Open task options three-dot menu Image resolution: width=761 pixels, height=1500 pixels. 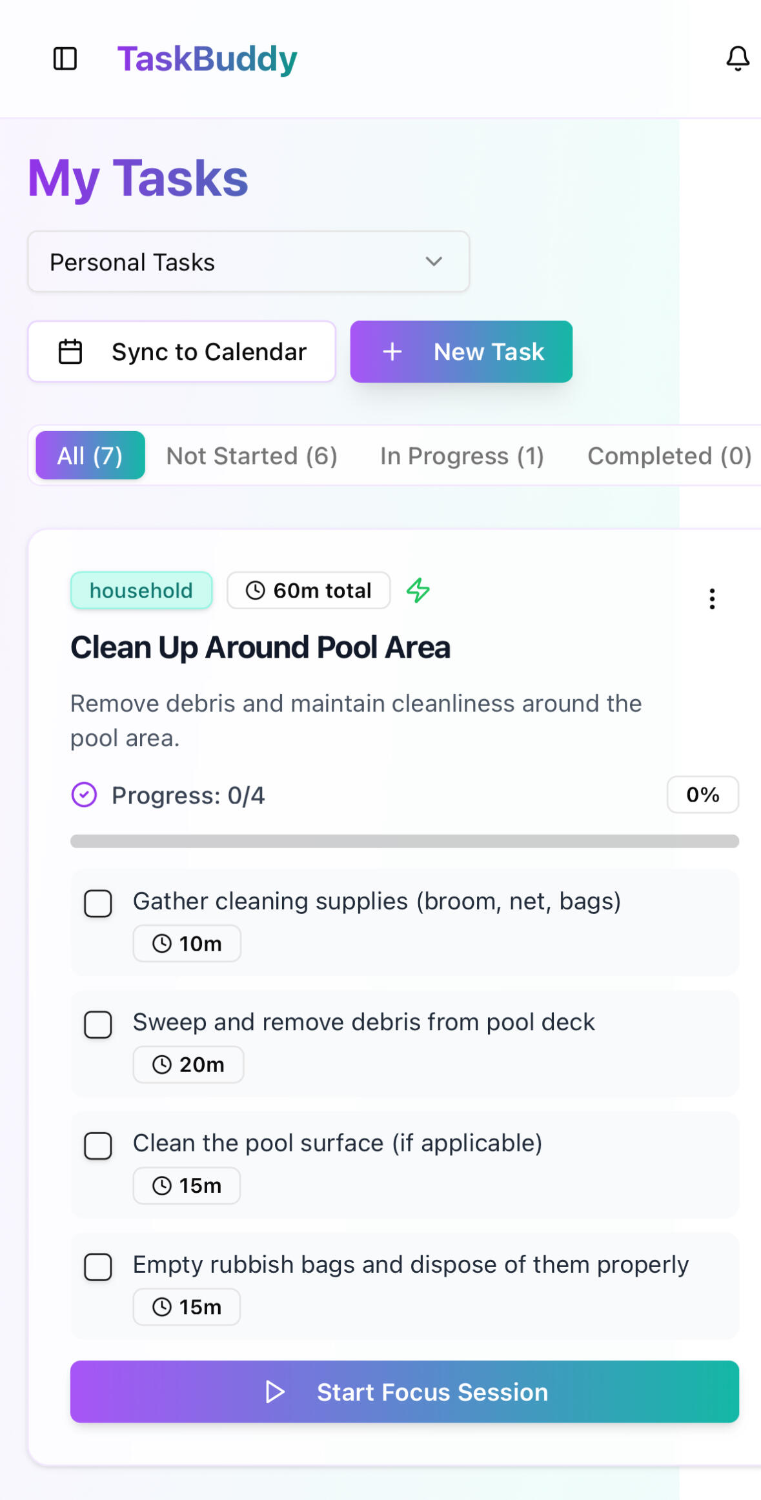click(712, 599)
